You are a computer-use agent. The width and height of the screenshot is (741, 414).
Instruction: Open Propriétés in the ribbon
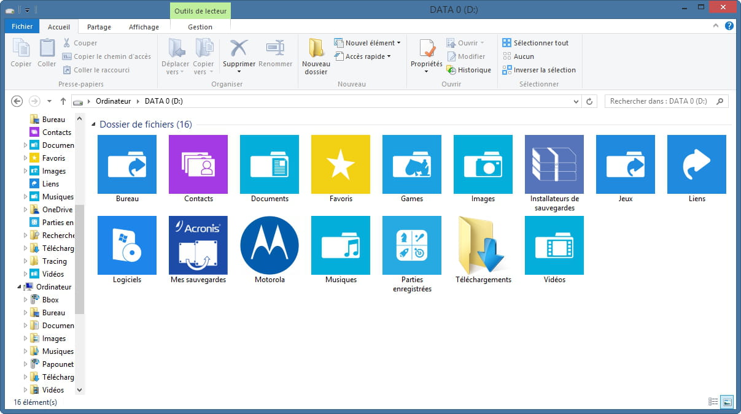426,49
